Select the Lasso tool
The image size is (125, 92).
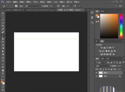pos(3,19)
